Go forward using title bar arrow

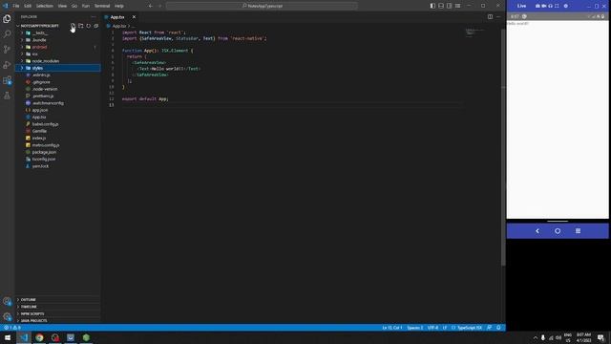click(x=159, y=6)
